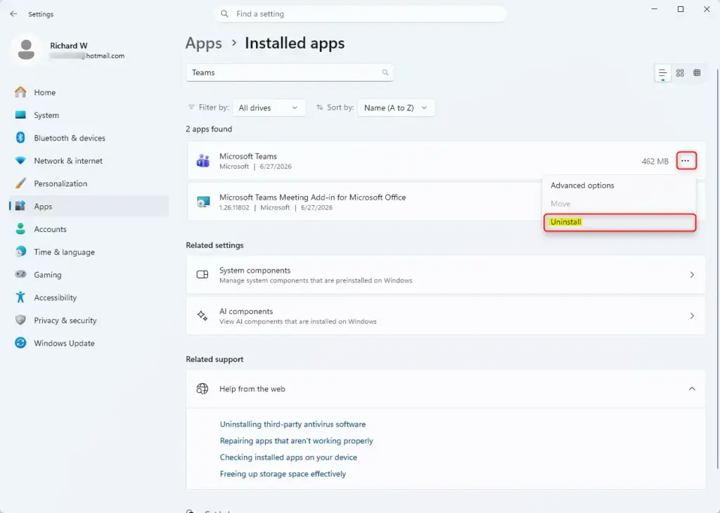Open Bluetooth & devices settings
The width and height of the screenshot is (720, 513).
[x=89, y=138]
